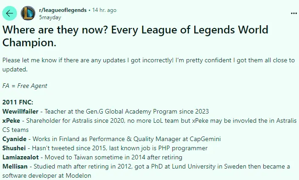
Task: Select the Lamiazealot player name
Action: pyautogui.click(x=20, y=157)
